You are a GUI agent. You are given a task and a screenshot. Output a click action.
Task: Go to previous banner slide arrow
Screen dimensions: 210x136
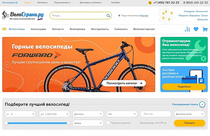7,65
